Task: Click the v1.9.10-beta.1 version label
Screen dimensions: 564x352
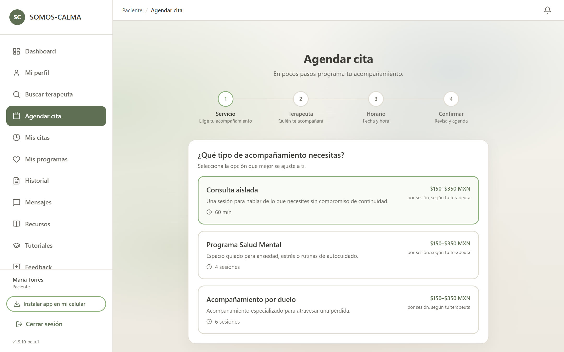Action: (26, 342)
